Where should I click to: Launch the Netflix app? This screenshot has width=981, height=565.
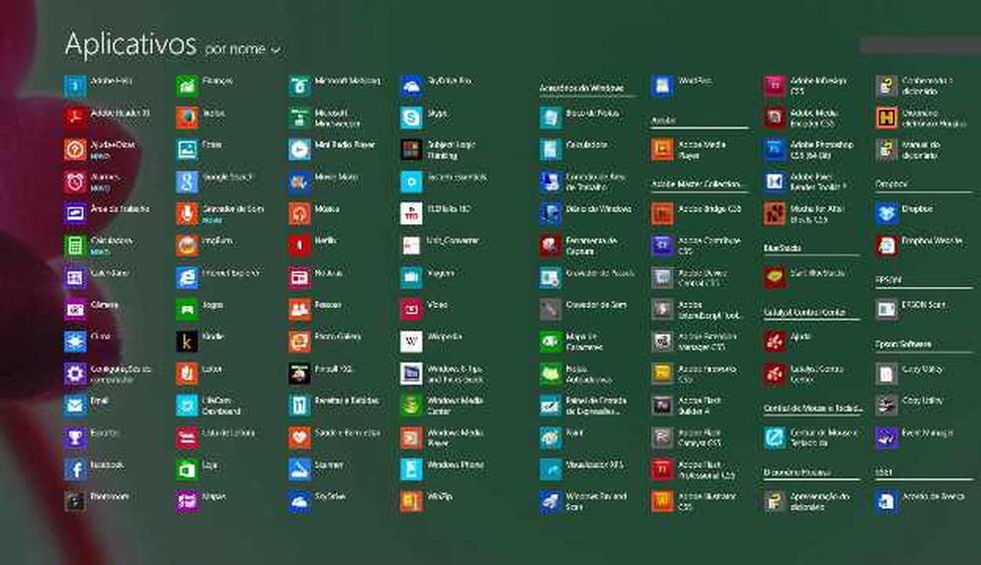[313, 245]
